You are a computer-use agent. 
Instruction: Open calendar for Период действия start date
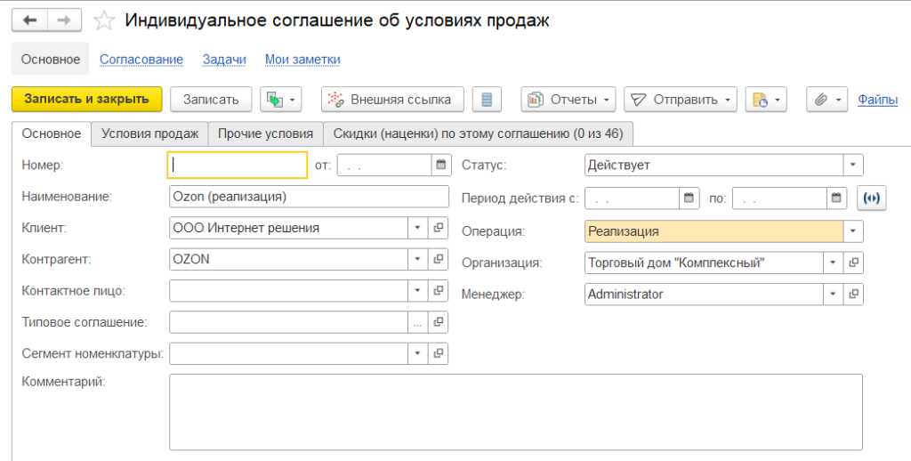pyautogui.click(x=688, y=198)
